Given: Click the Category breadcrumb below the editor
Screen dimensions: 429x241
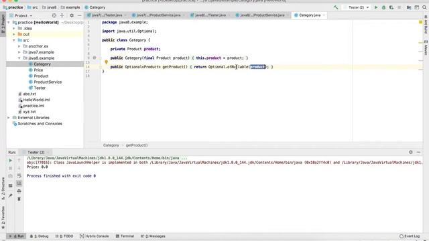Looking at the screenshot, I should tap(111, 145).
